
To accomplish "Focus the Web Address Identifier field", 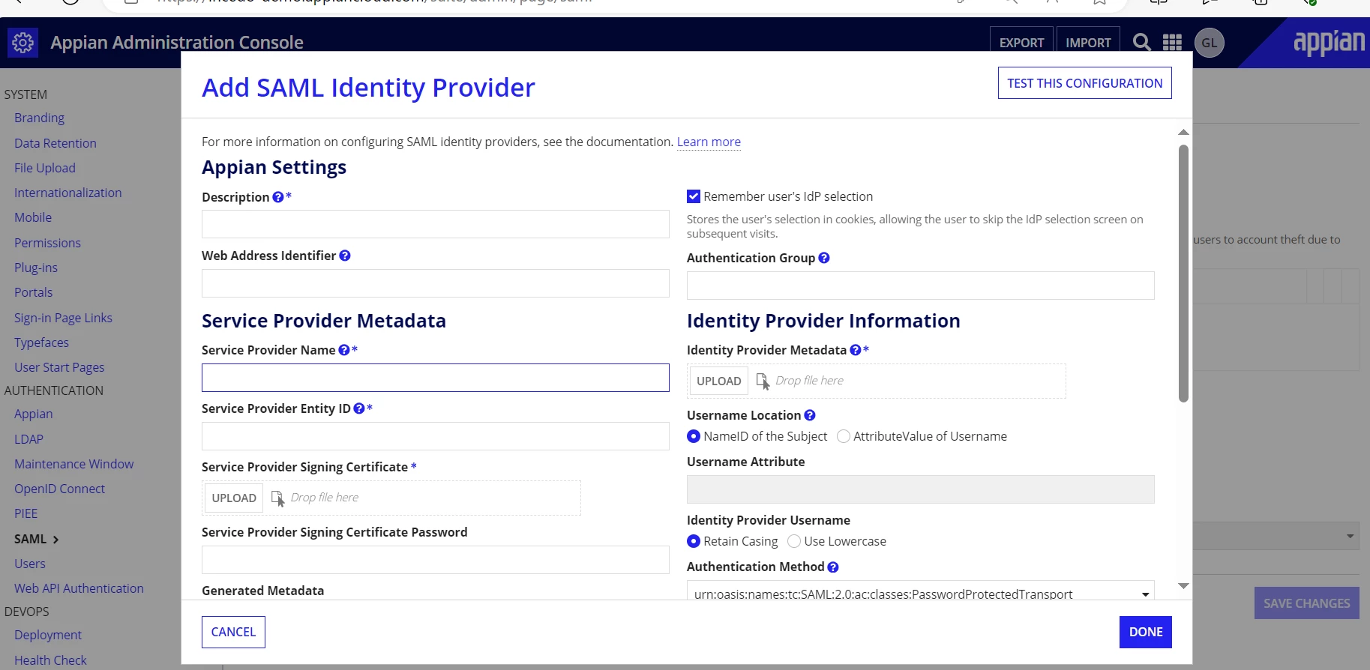I will pos(435,283).
